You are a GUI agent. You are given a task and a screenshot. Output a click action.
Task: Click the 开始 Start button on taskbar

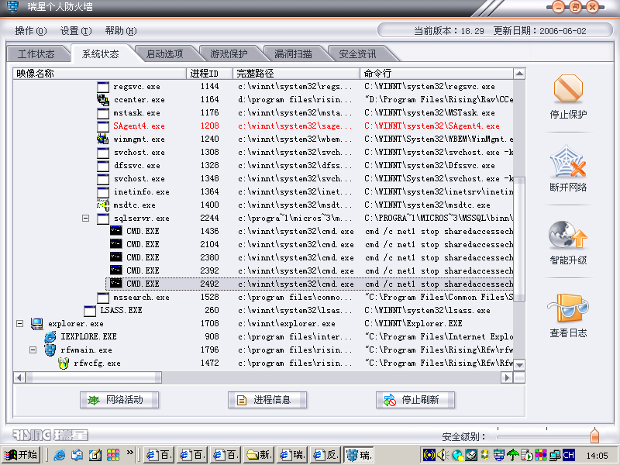21,455
